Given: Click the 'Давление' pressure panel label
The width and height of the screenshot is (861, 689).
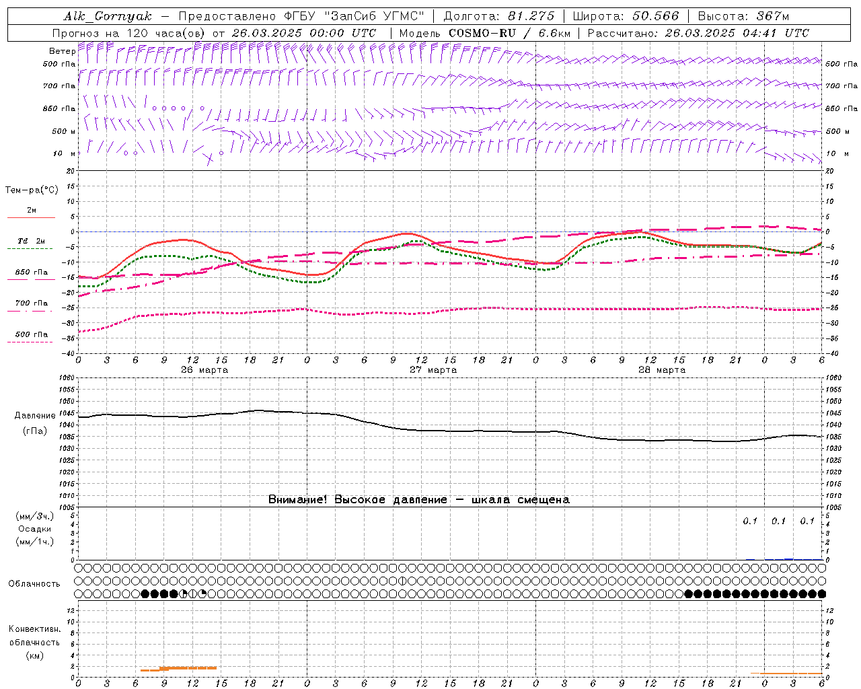Looking at the screenshot, I should [35, 416].
